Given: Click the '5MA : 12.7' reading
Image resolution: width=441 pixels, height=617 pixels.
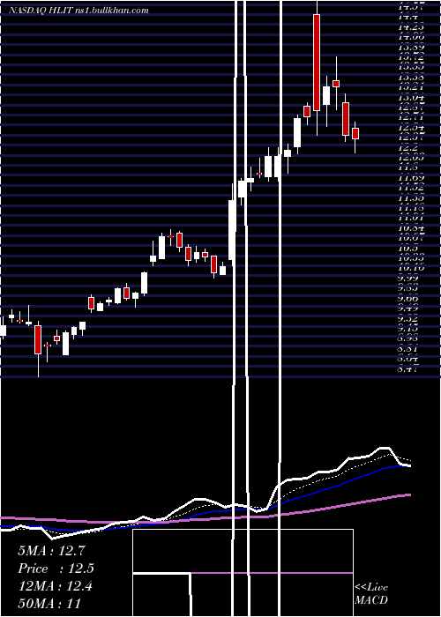Looking at the screenshot, I should (51, 551).
